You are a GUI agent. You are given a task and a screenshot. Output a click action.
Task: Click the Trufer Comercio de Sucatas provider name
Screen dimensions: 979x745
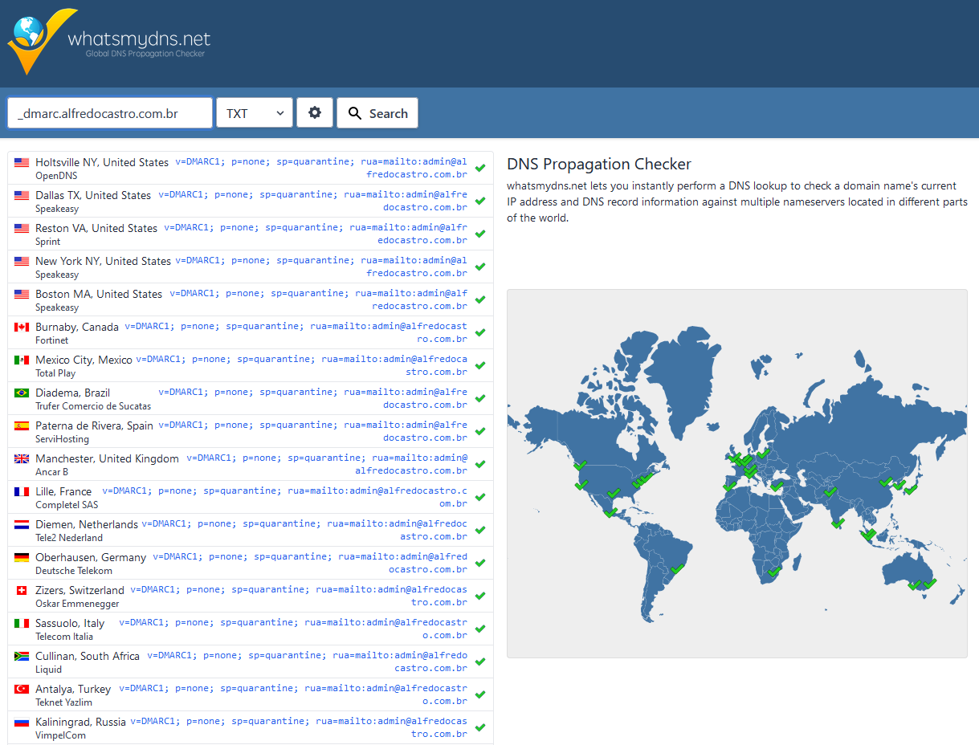click(x=93, y=406)
